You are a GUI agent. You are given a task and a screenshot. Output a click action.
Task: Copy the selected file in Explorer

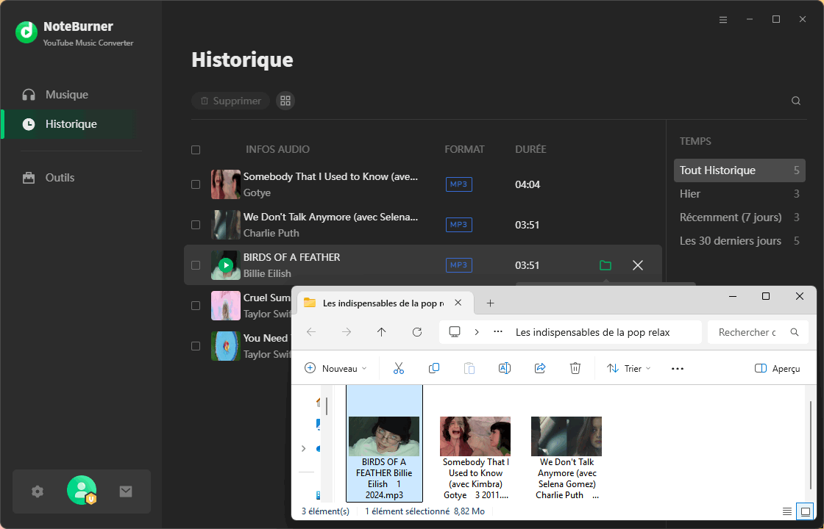click(x=434, y=368)
